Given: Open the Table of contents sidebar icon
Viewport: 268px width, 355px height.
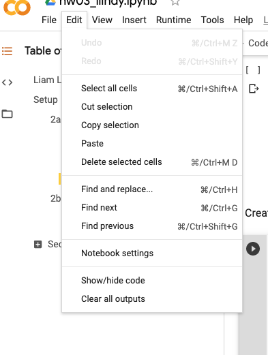Looking at the screenshot, I should (x=7, y=51).
